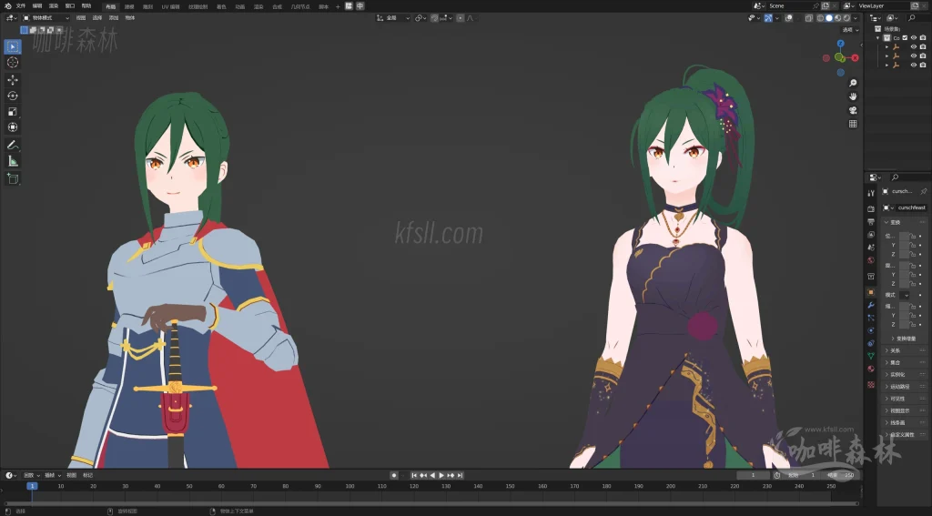Open transform orientation dropdown (全局)
Screen dimensions: 932x516
(393, 18)
